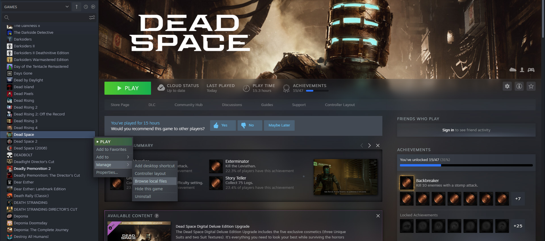Select Uninstall from the Manage submenu
Viewport: 545px width, 241px height.
tap(155, 196)
